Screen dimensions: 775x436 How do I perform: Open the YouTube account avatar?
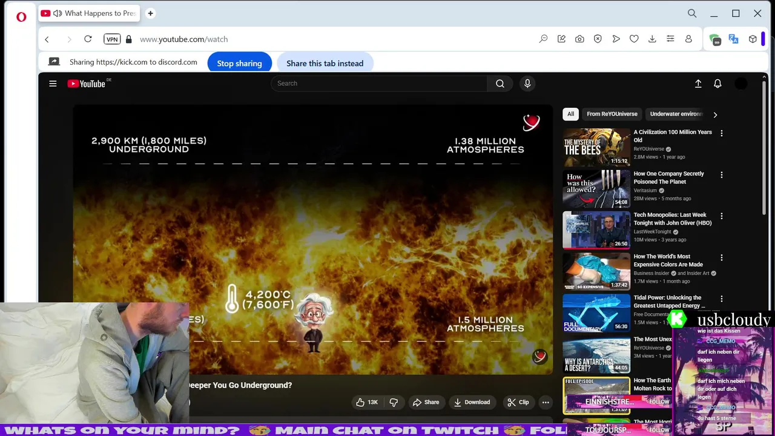pos(741,84)
